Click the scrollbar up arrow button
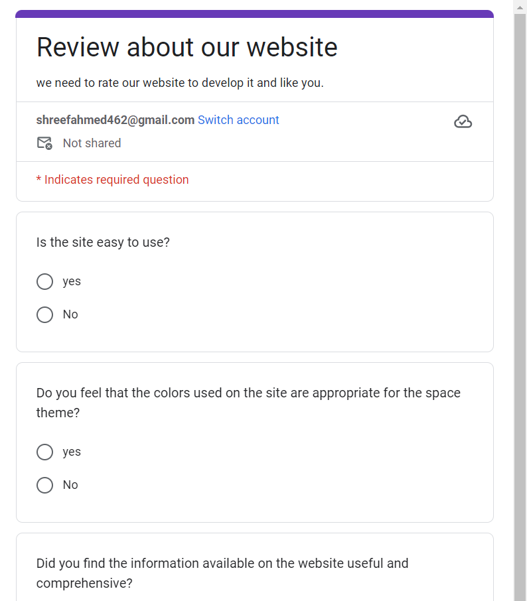This screenshot has width=527, height=601. [x=520, y=7]
